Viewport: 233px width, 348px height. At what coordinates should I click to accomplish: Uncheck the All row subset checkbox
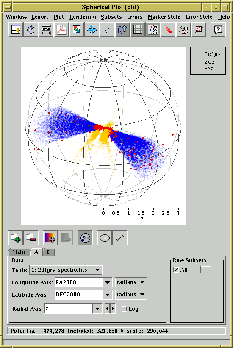pos(176,270)
